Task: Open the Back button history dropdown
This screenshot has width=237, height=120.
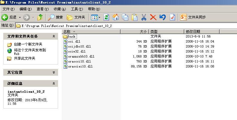Action: [x=20, y=17]
